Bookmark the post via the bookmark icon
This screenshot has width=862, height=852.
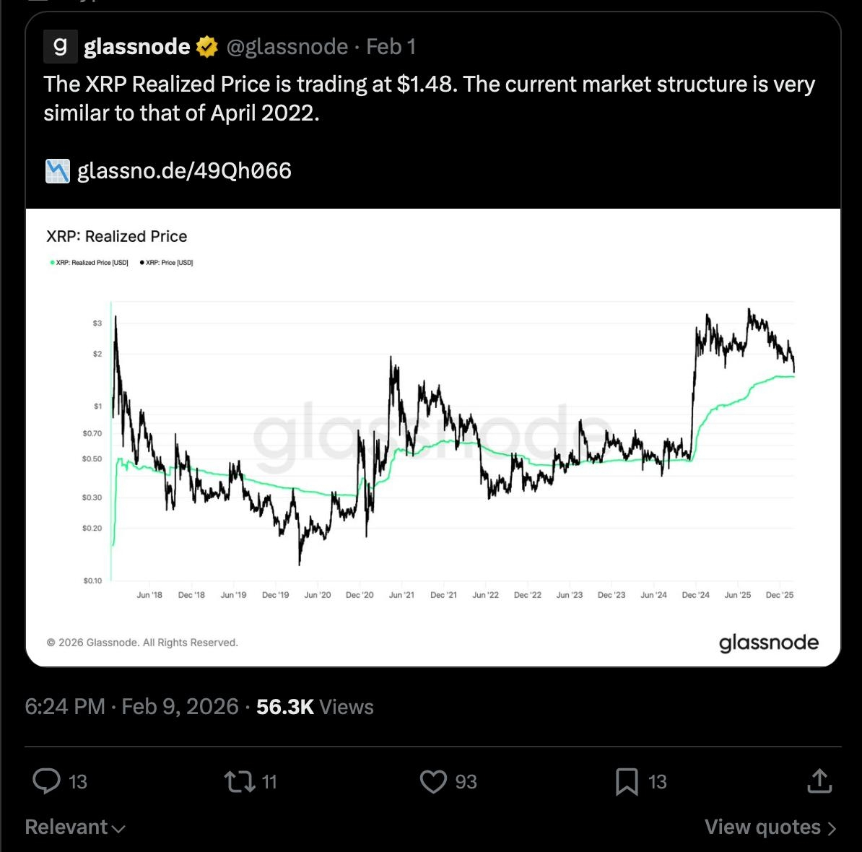(626, 781)
